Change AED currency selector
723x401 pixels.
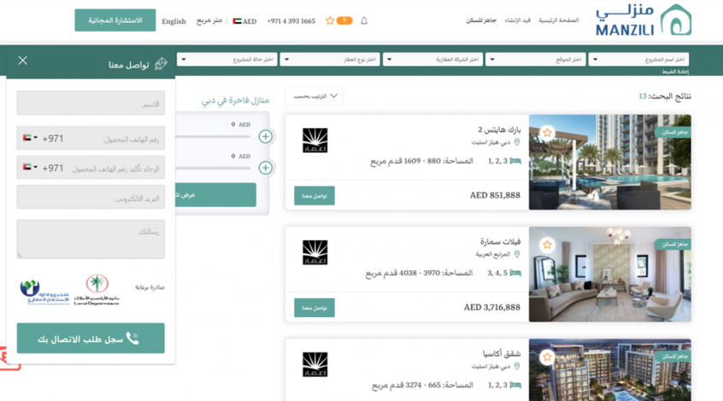point(244,21)
